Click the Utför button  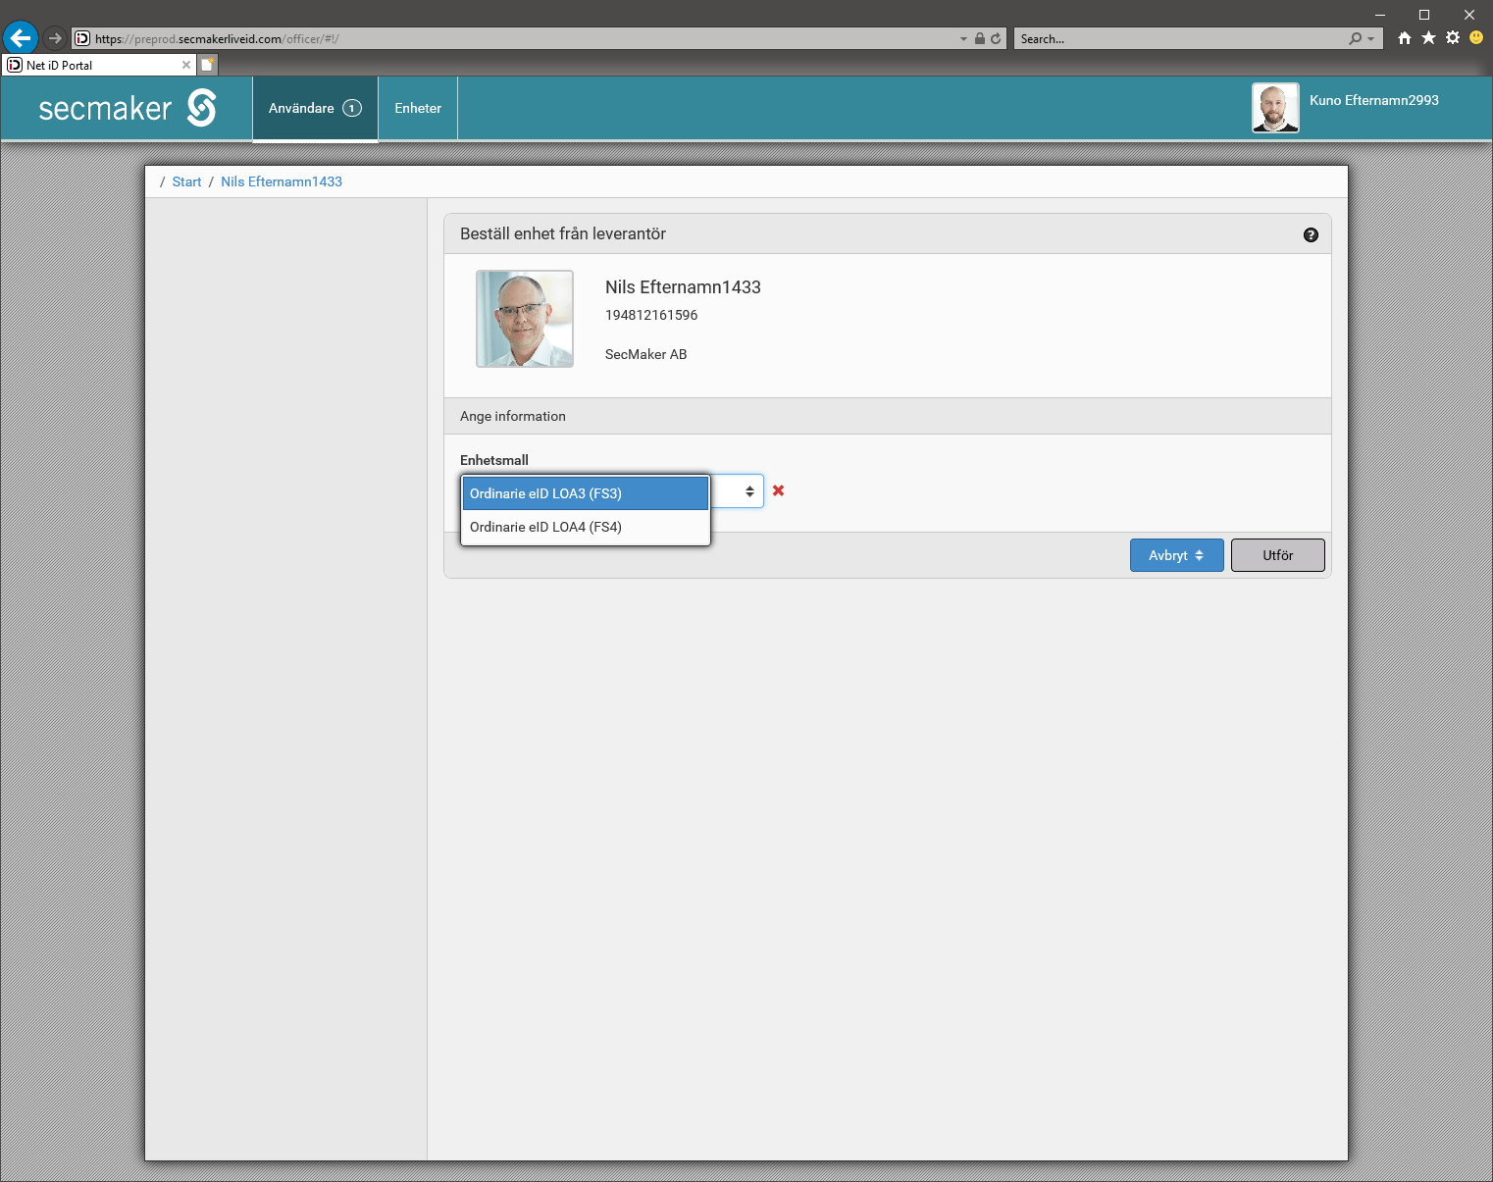point(1277,555)
